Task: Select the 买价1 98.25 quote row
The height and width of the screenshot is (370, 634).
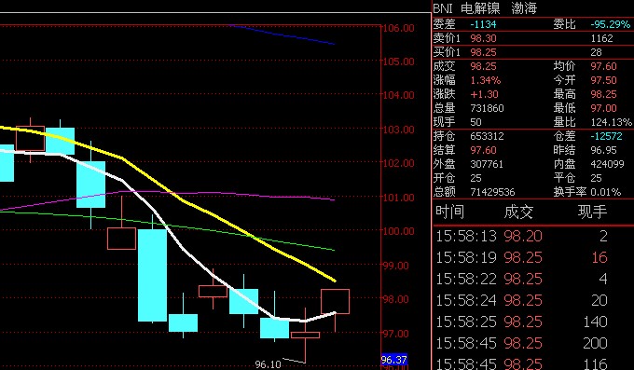Action: [533, 52]
